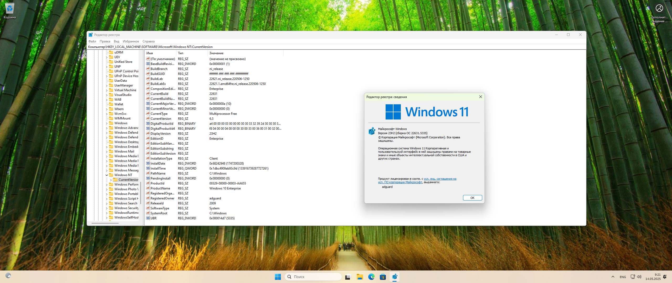Click the tree pane vertical scrollbar
The height and width of the screenshot is (283, 672).
[x=141, y=193]
